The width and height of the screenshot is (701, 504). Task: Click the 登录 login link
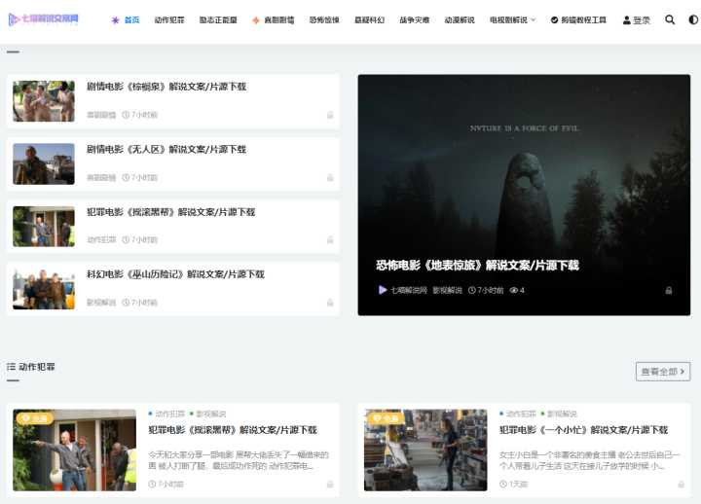click(642, 20)
